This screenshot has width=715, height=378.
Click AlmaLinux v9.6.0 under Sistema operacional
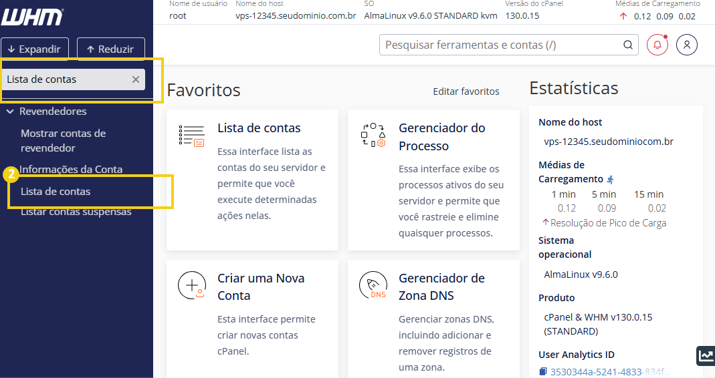coord(581,274)
